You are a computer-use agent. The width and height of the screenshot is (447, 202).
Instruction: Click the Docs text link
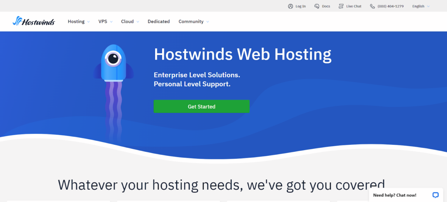click(x=326, y=6)
